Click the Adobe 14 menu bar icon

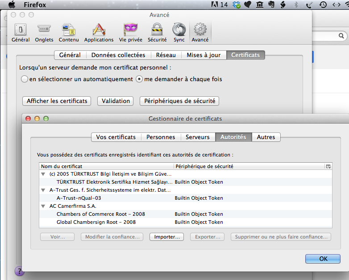(x=219, y=4)
